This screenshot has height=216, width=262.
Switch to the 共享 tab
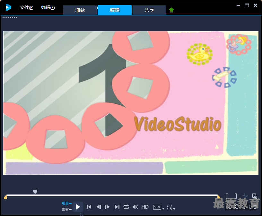149,10
